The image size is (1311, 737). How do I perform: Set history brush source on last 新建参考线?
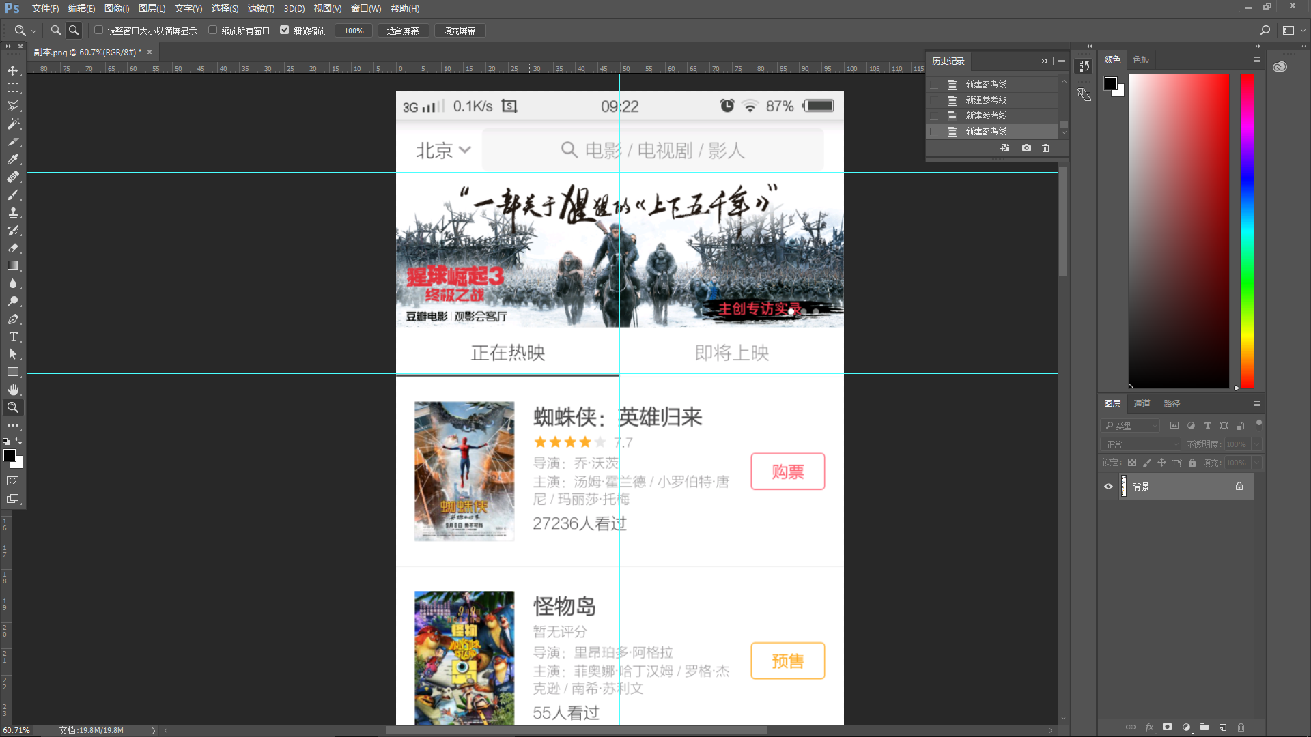pyautogui.click(x=933, y=131)
